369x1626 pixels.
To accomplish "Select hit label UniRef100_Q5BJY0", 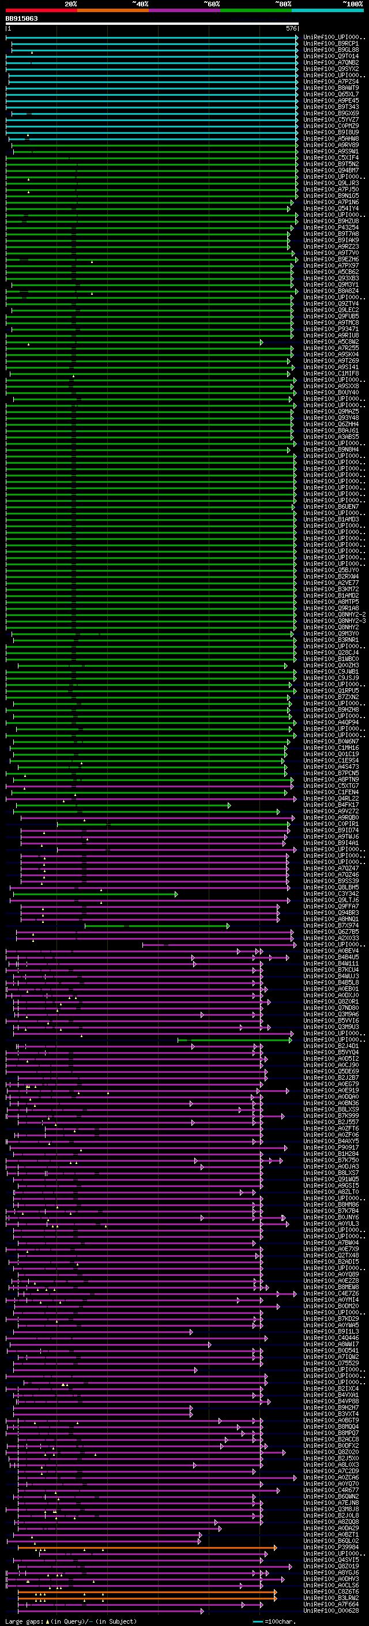I will (330, 570).
